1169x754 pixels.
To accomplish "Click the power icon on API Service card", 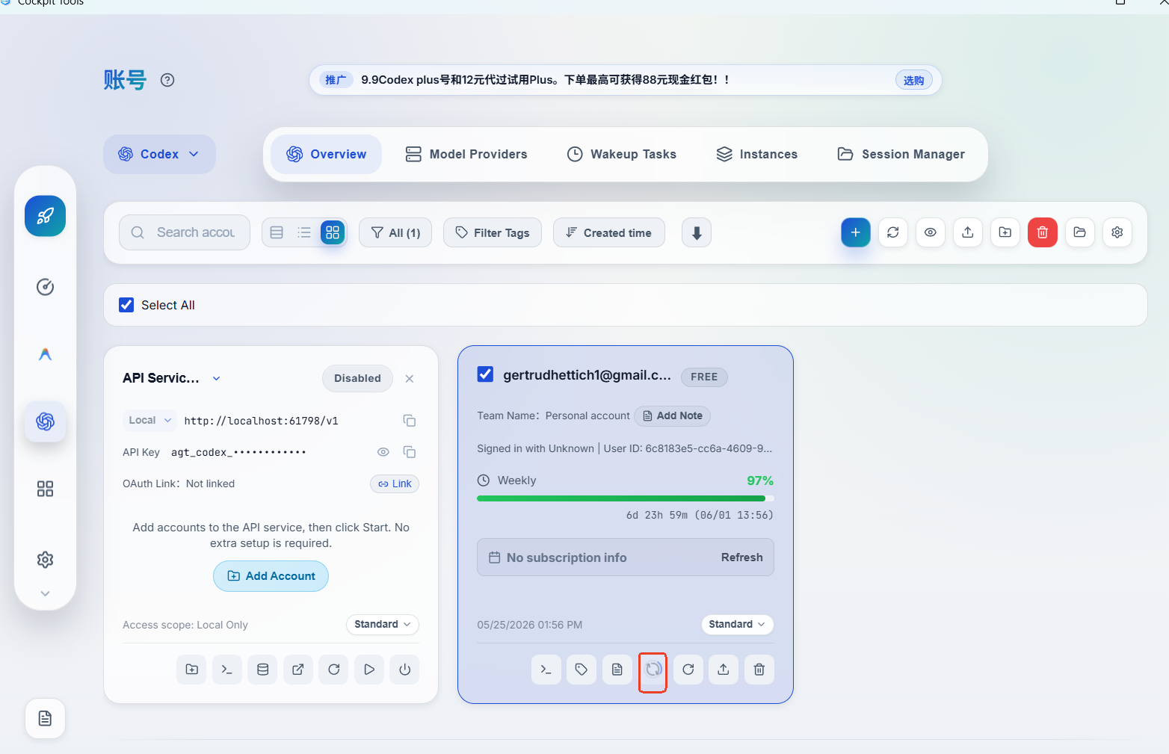I will point(405,670).
